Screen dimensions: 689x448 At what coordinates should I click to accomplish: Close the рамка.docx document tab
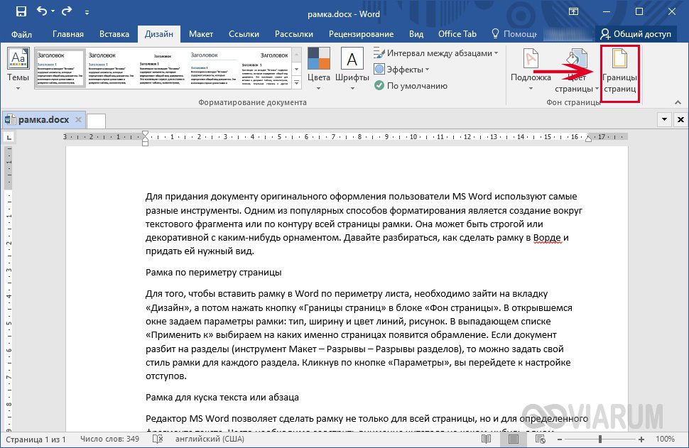[x=78, y=119]
